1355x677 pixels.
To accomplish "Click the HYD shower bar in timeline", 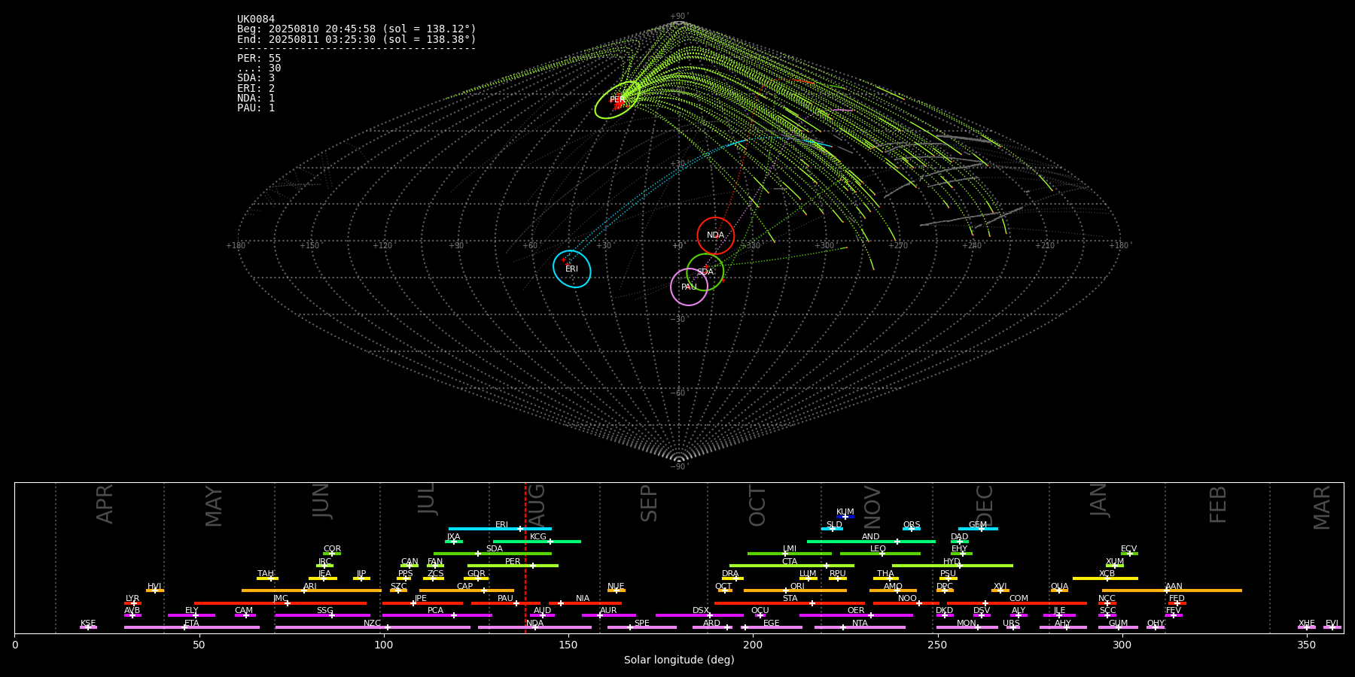I will pyautogui.click(x=952, y=566).
